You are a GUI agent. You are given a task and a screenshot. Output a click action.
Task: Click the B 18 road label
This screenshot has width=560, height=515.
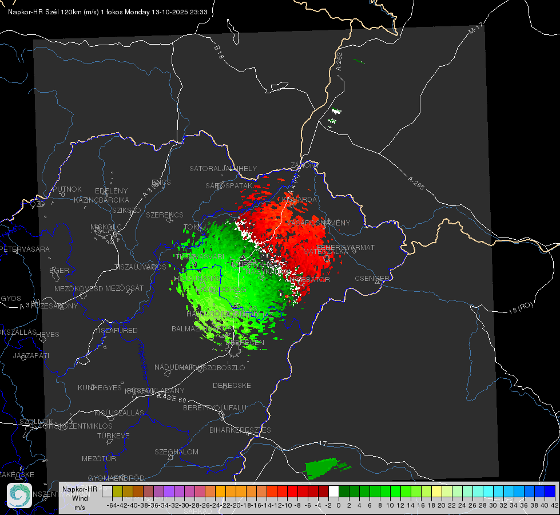219,52
